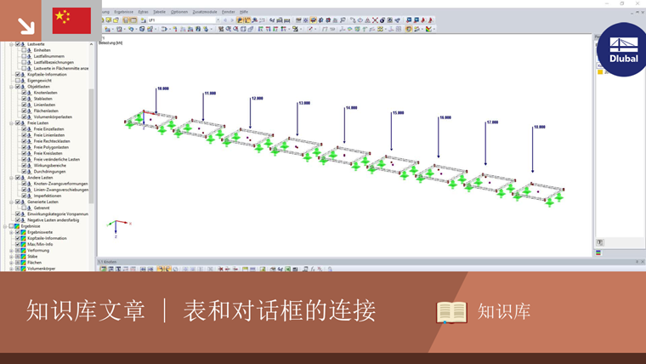
Task: Click the load icon beside Getrennt
Action: 29,208
